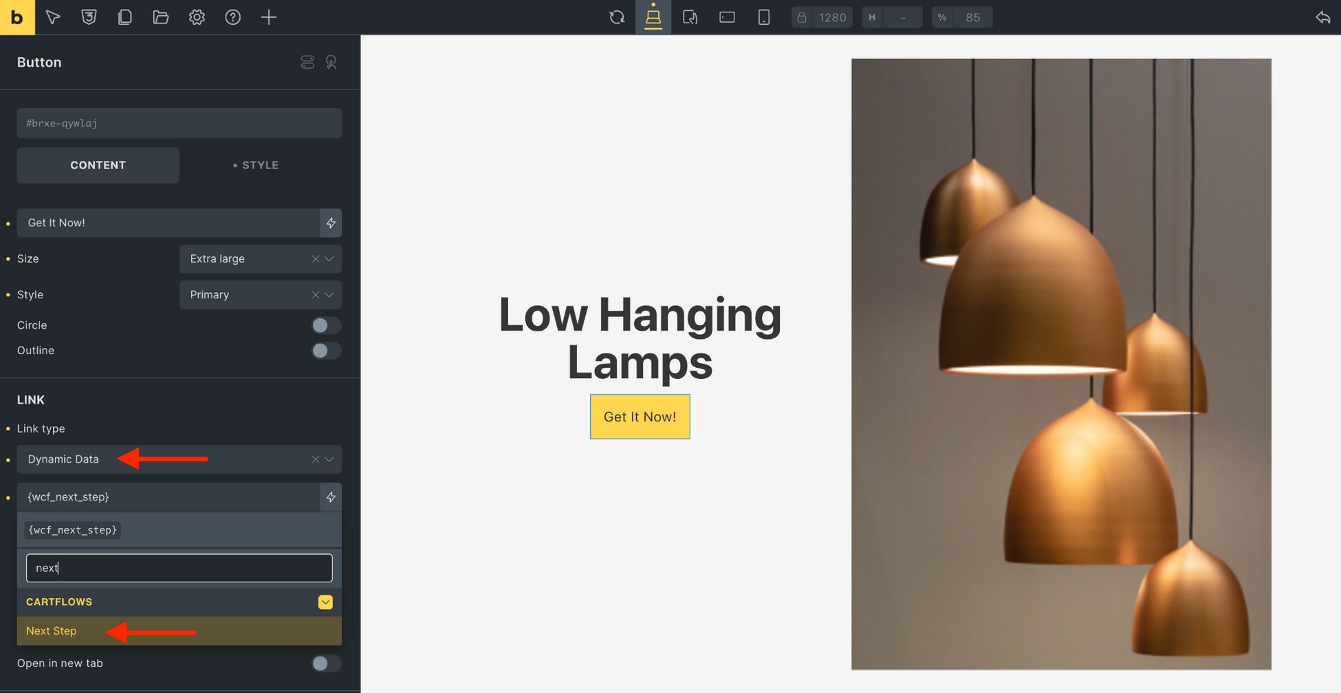The image size is (1341, 693).
Task: Open the Size dropdown
Action: coord(260,258)
